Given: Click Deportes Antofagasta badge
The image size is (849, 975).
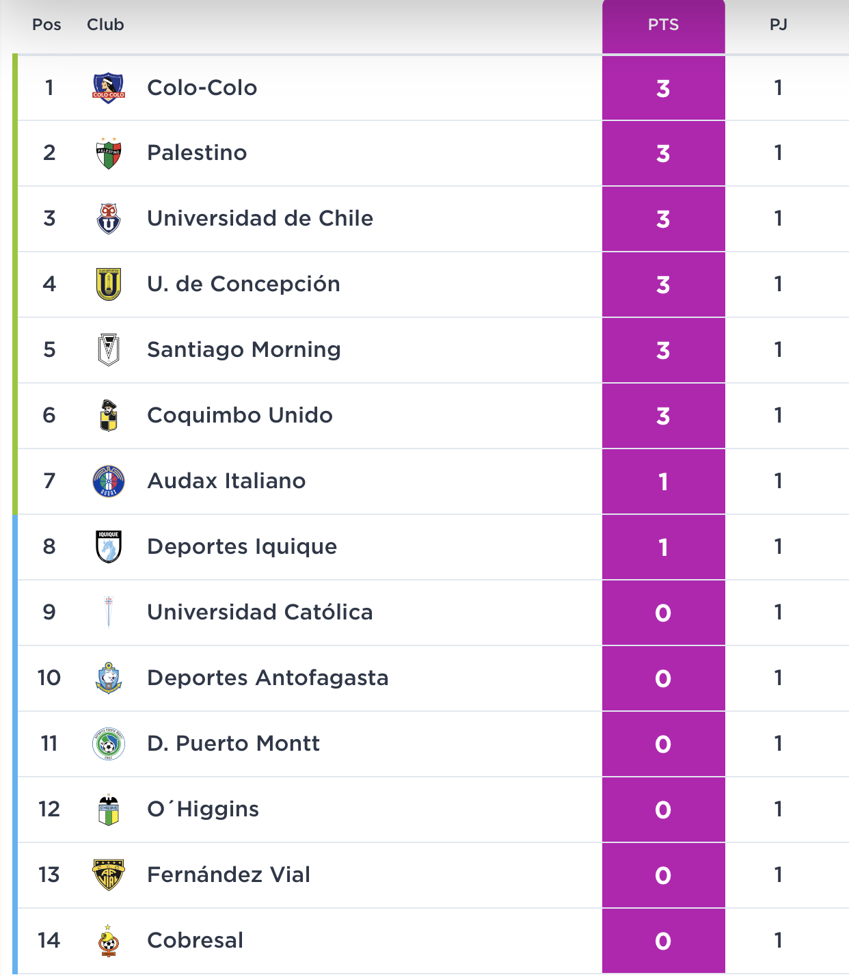Looking at the screenshot, I should pos(108,678).
